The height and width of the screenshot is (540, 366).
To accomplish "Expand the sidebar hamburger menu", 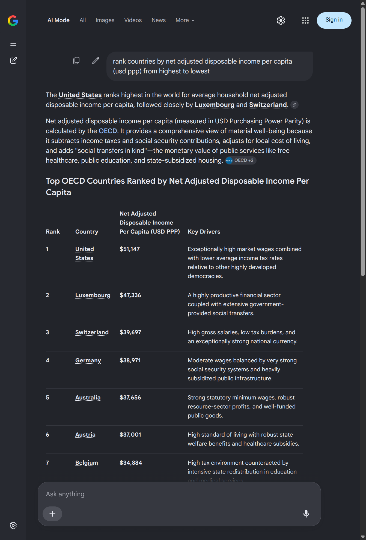I will point(13,44).
